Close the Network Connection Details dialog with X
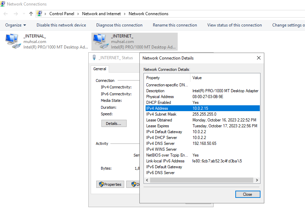 click(259, 58)
